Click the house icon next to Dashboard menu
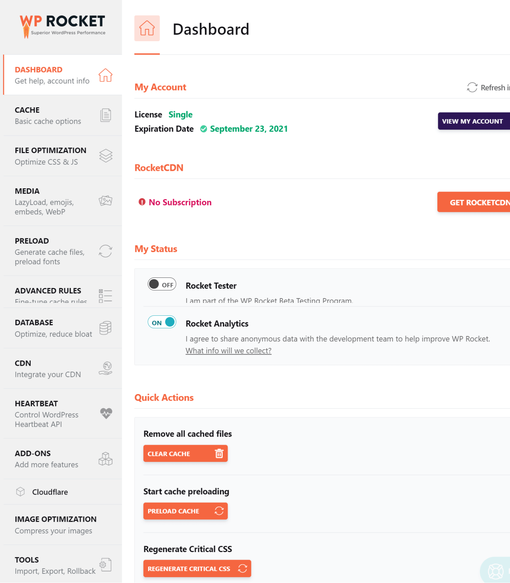The width and height of the screenshot is (510, 583). tap(105, 75)
